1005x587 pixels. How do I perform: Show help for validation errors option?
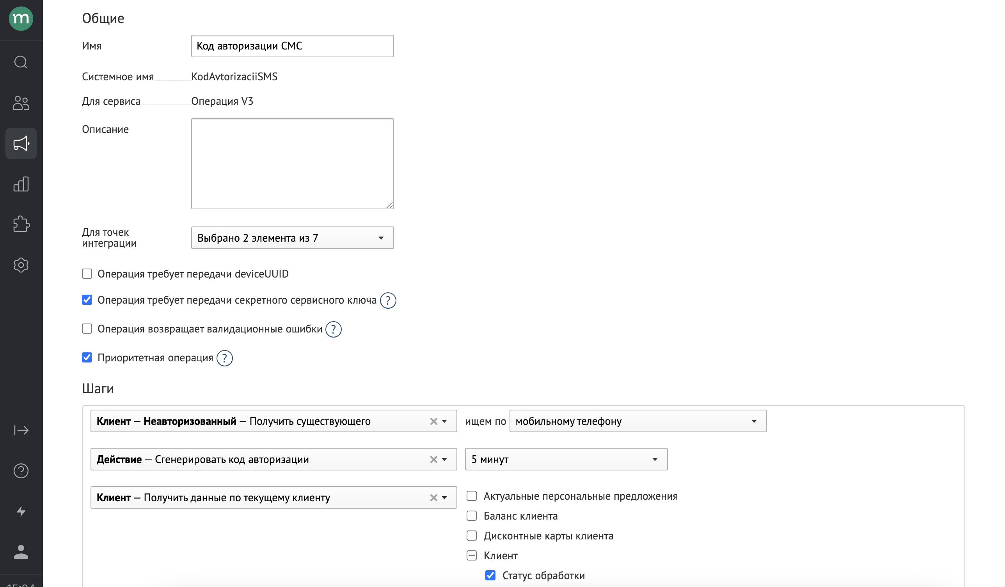tap(334, 329)
